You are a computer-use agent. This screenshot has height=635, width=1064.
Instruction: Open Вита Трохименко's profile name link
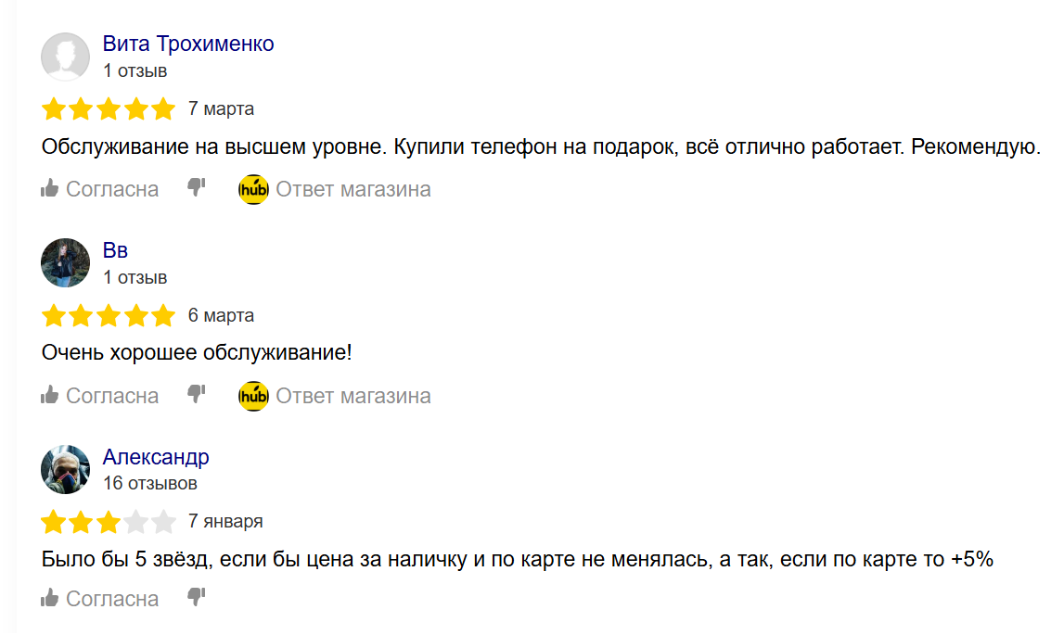click(188, 44)
